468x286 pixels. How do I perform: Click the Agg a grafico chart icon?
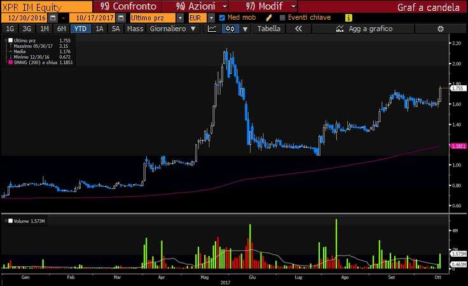340,29
